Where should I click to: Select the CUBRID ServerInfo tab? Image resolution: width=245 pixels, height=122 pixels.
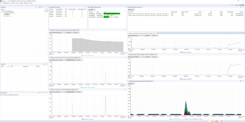(54, 7)
